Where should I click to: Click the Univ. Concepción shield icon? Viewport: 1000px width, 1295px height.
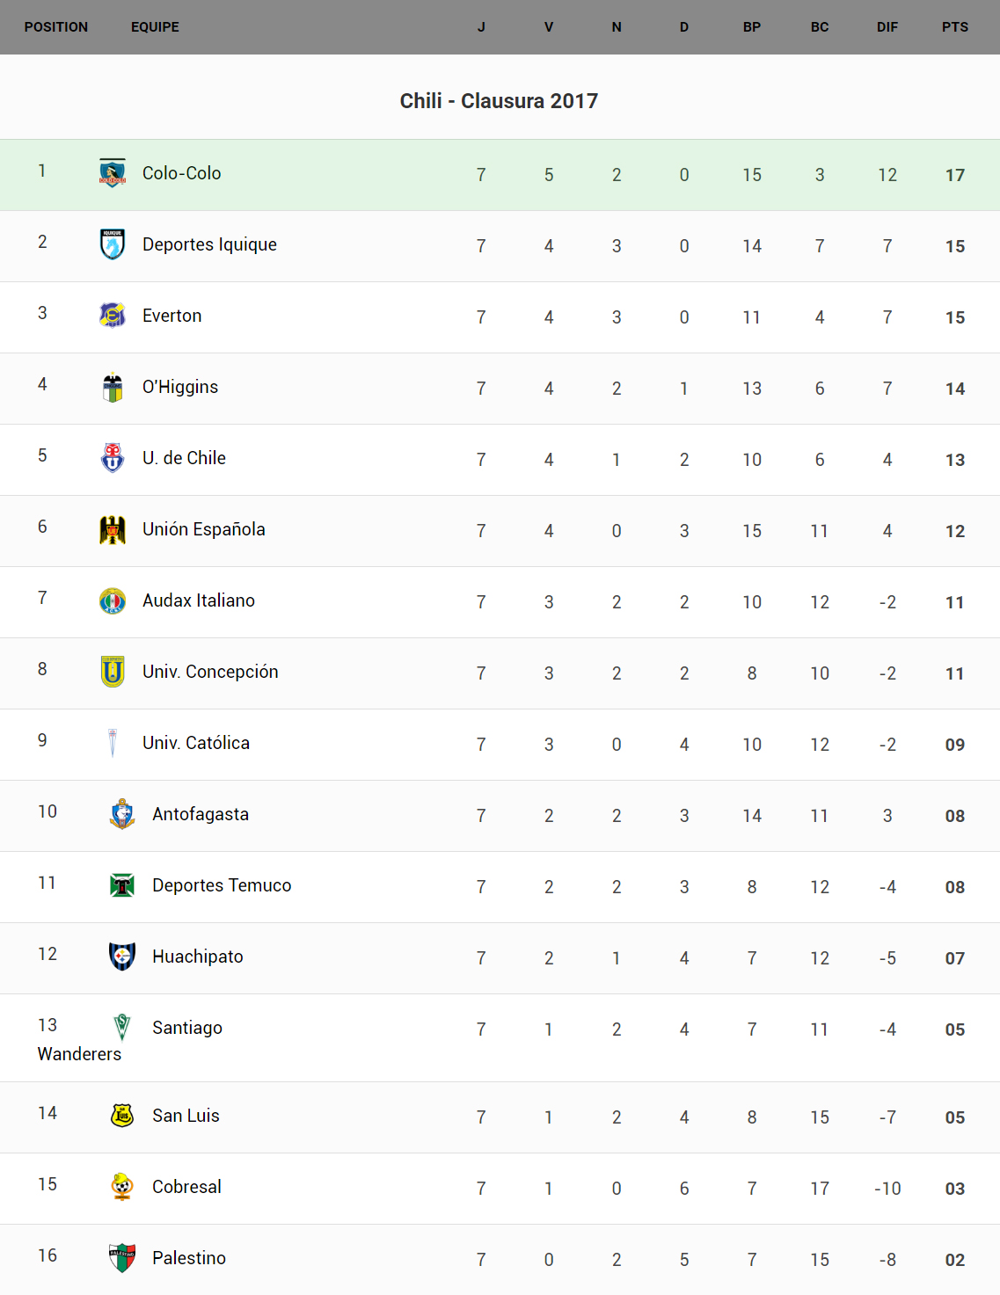click(x=113, y=672)
